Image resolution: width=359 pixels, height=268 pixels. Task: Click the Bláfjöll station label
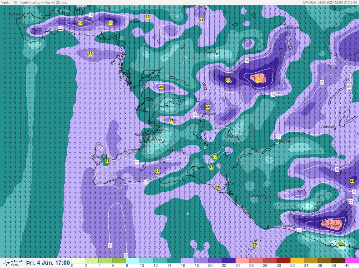[x=158, y=160]
